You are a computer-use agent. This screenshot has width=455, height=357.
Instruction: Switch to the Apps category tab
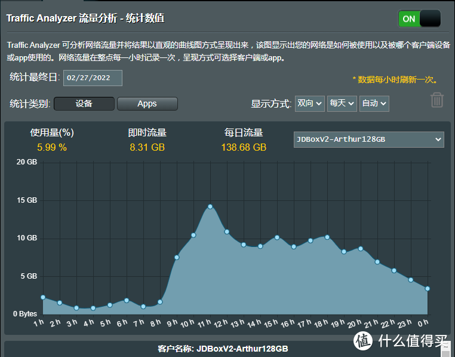(147, 103)
